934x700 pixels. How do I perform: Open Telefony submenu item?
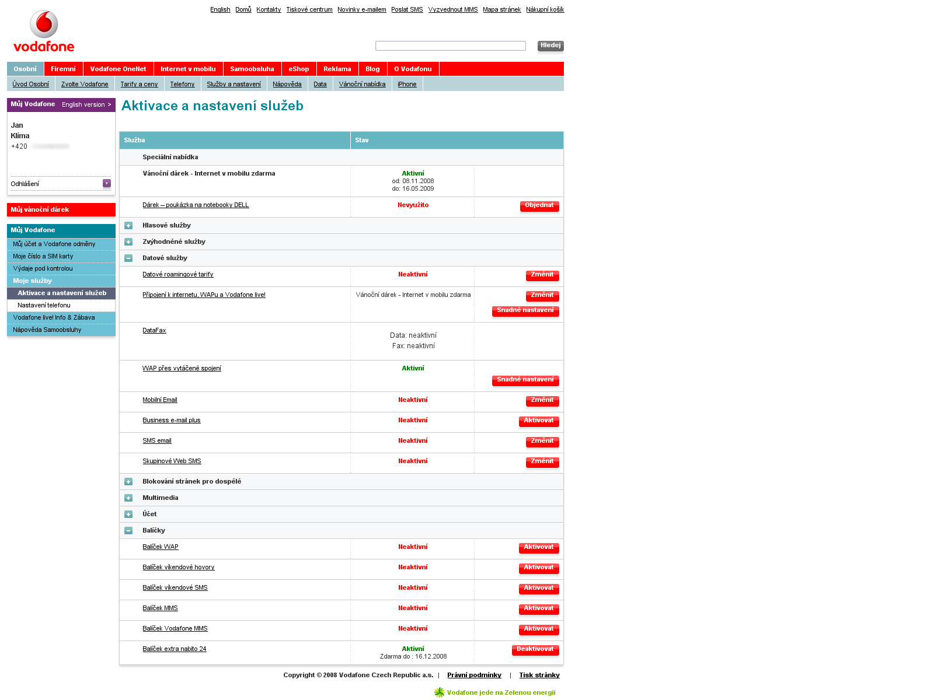[x=182, y=84]
